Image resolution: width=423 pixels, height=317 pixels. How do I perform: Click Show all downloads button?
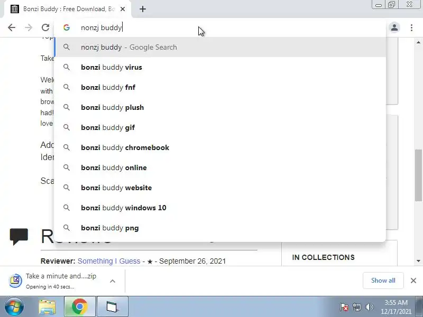tap(383, 281)
